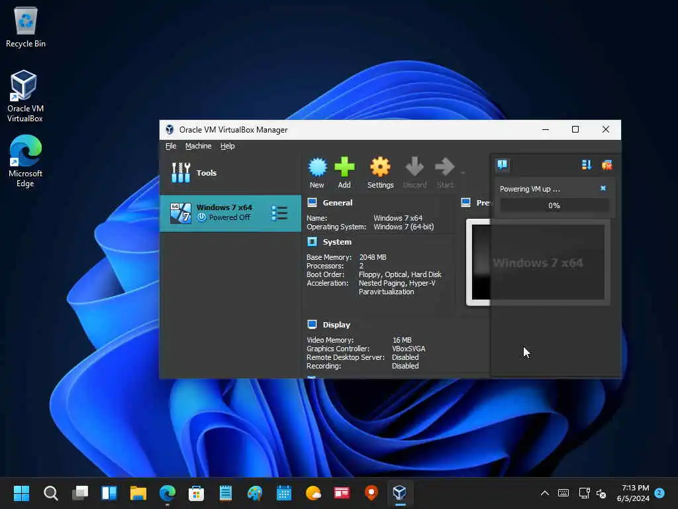Open the clock showing 7:13 PM

633,493
